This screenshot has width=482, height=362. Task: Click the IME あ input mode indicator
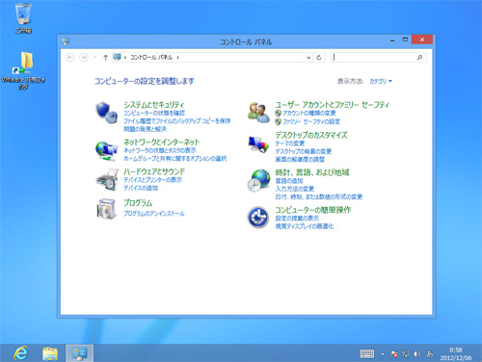(429, 354)
